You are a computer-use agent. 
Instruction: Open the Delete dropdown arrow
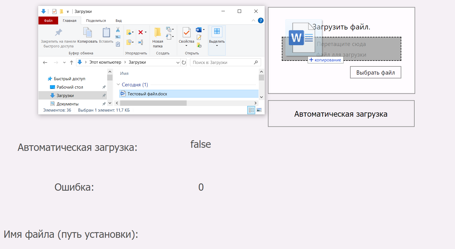(146, 32)
